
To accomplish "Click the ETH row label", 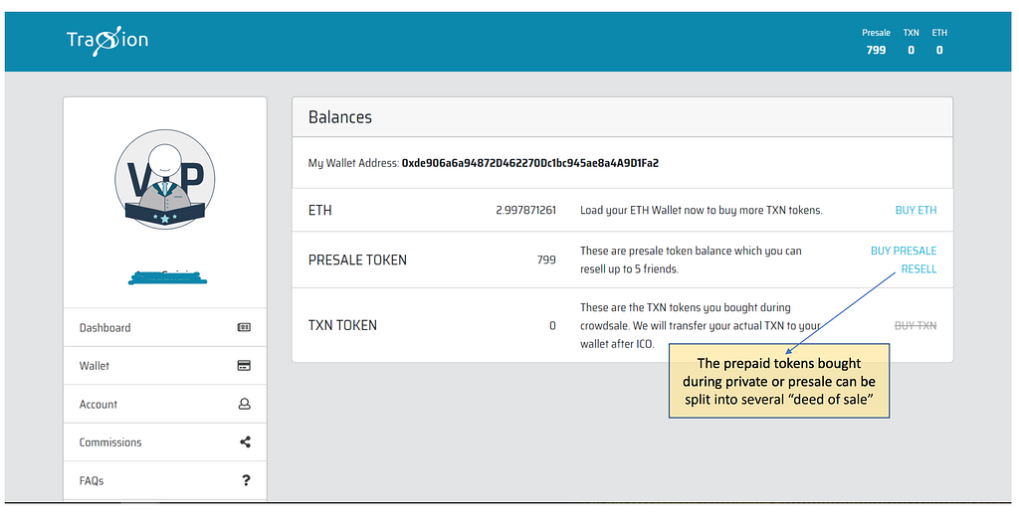I will coord(319,211).
